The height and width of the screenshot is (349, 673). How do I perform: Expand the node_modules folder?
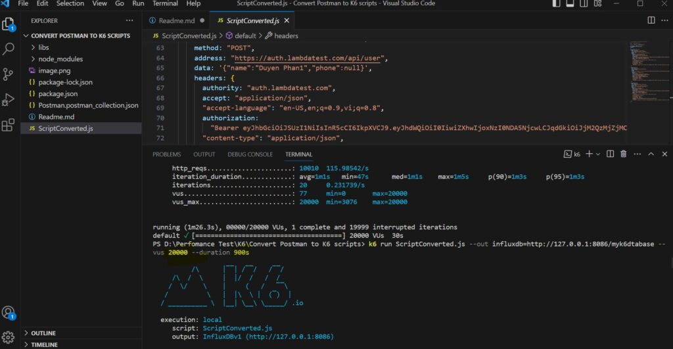point(59,59)
